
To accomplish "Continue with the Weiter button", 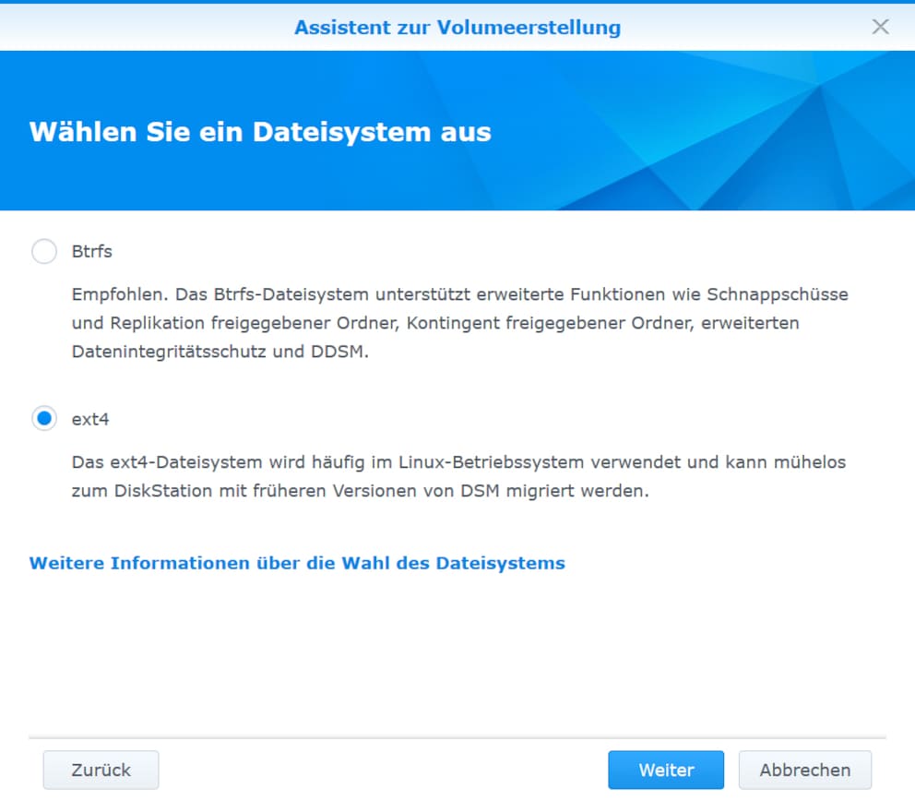I will click(666, 770).
